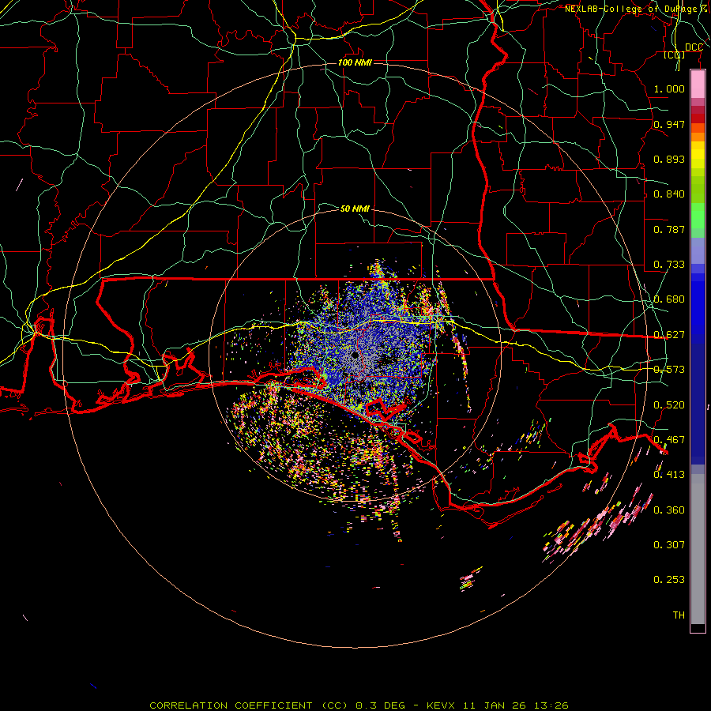711x711 pixels.
Task: Click the 0.680 scale value
Action: [669, 299]
